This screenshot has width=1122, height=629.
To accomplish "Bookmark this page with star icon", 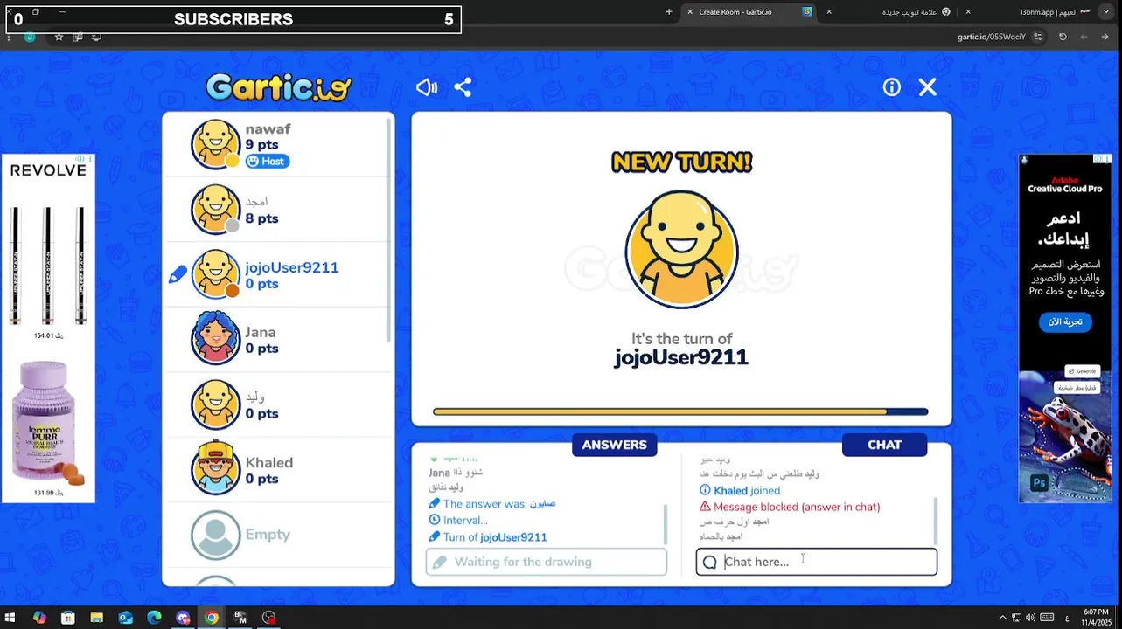I will tap(59, 37).
